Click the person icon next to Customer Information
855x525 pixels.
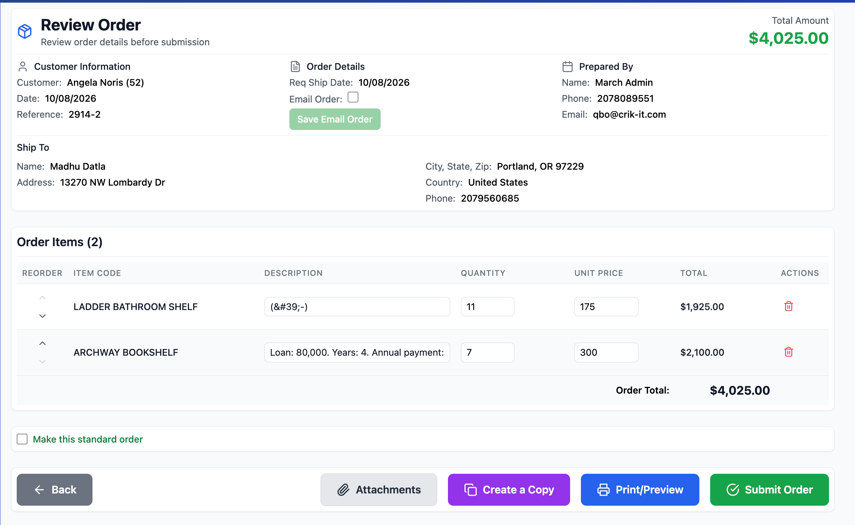(x=23, y=66)
